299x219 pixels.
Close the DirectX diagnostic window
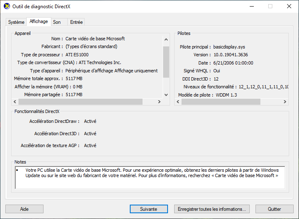(289, 6)
